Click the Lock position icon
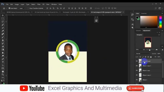Viewport: 164px width, 92px height. [x=146, y=57]
